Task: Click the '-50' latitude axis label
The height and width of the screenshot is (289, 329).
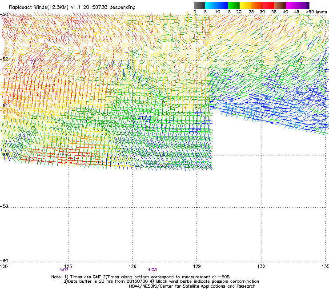Action: 4,15
